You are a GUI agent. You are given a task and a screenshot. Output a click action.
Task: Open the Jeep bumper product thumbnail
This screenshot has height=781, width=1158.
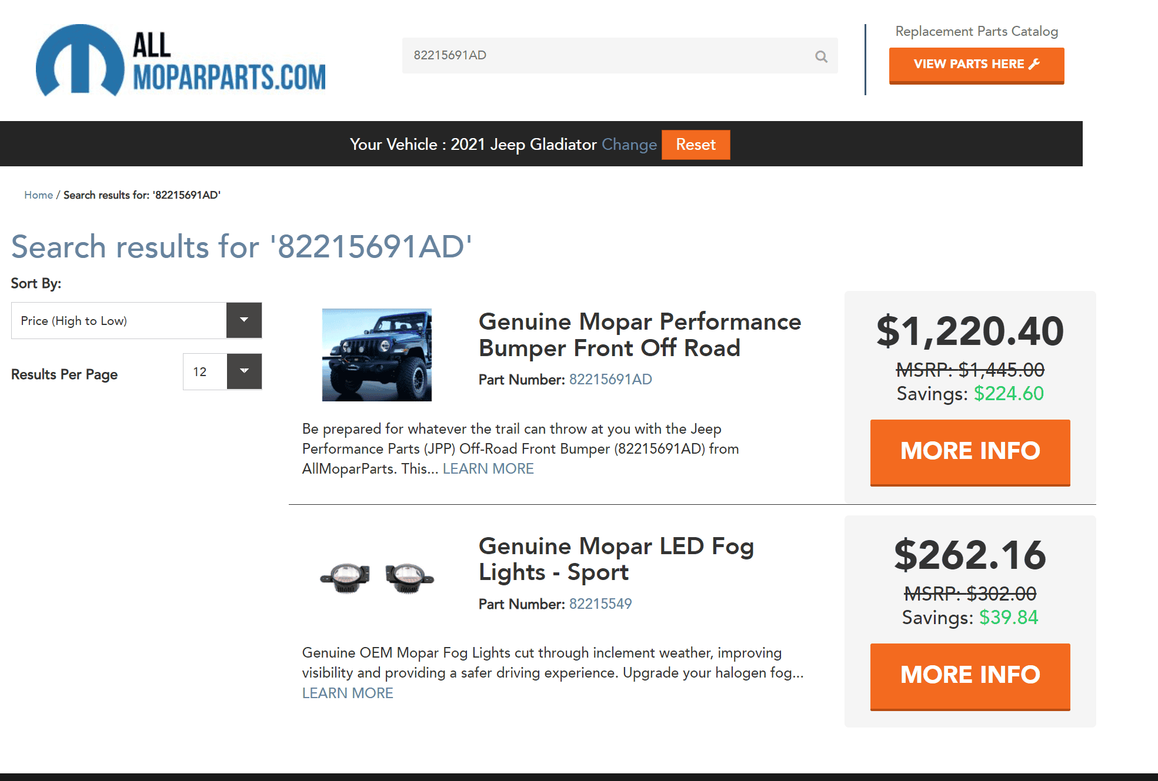click(x=377, y=355)
